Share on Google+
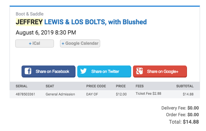This screenshot has height=131, width=206. [x=160, y=71]
